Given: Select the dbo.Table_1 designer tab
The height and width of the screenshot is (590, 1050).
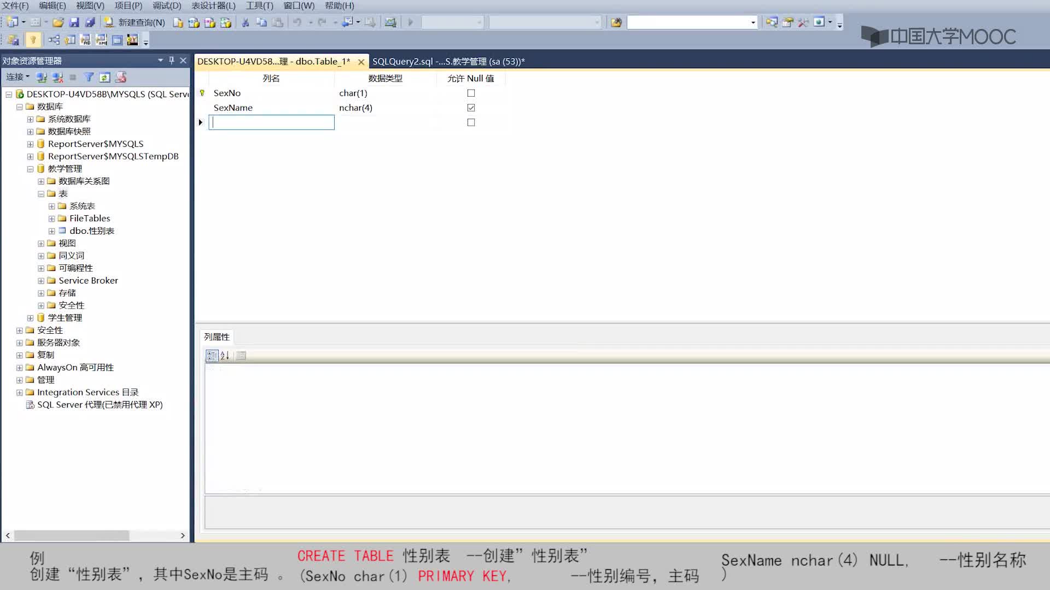Looking at the screenshot, I should (x=273, y=61).
